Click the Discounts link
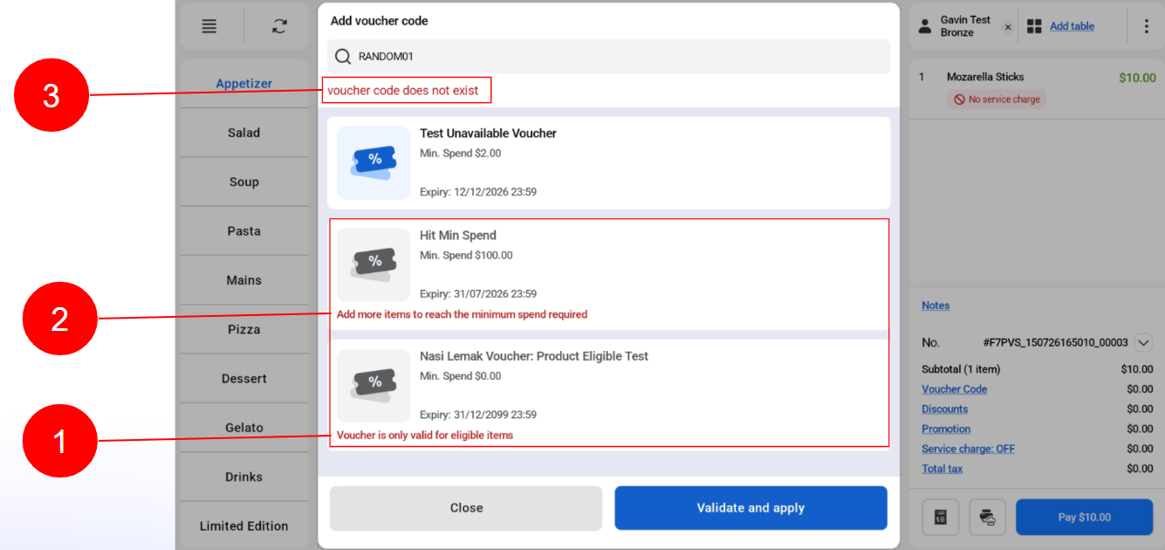This screenshot has width=1165, height=550. point(945,409)
